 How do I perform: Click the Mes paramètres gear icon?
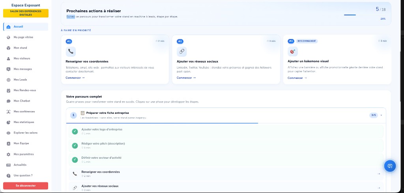(8, 154)
